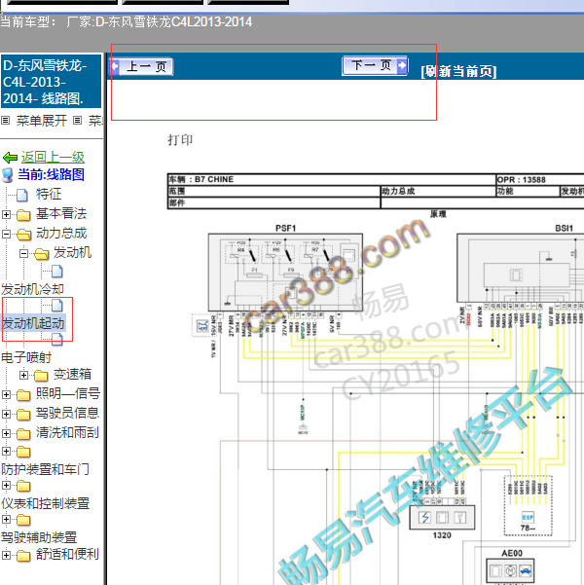
Task: Click the 驾驶员信息 folder icon
Action: 23,415
